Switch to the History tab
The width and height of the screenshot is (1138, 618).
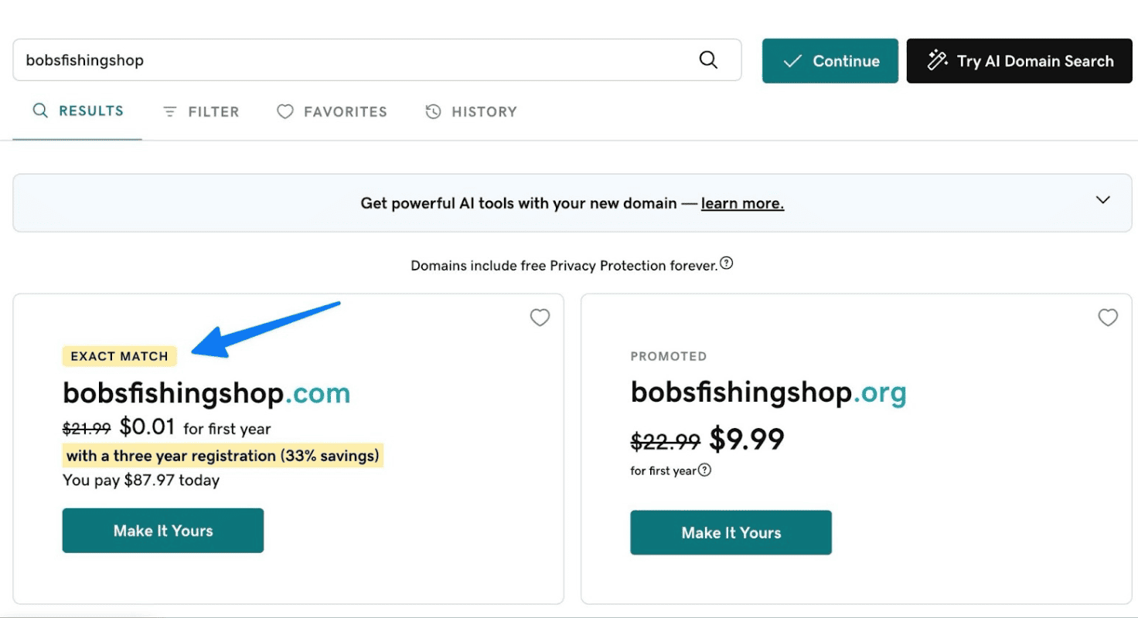pyautogui.click(x=472, y=110)
